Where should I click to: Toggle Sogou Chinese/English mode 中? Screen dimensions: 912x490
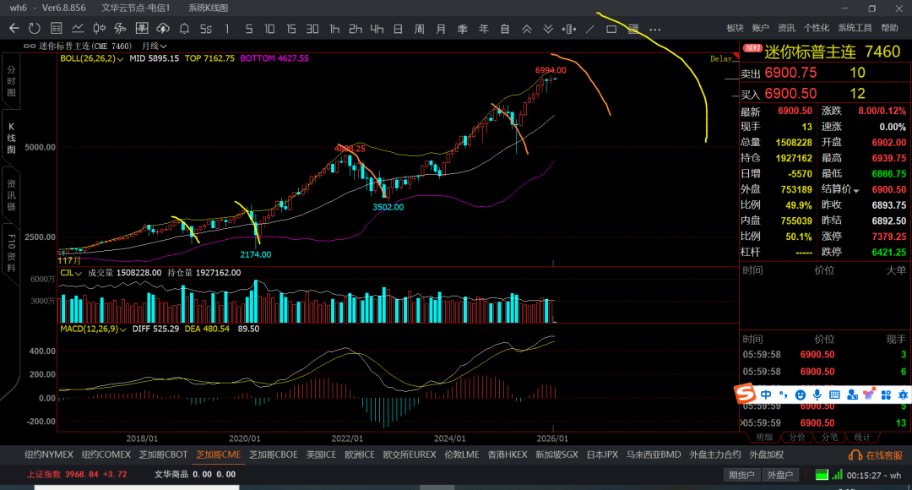tap(766, 395)
